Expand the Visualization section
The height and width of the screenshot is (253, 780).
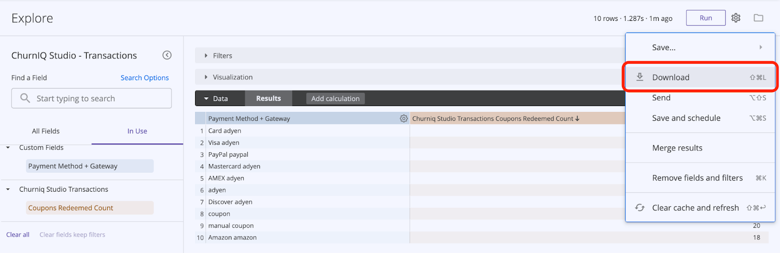click(229, 77)
